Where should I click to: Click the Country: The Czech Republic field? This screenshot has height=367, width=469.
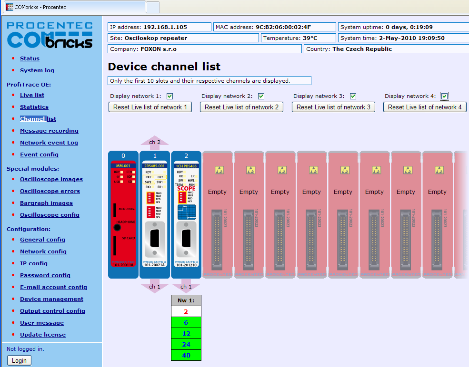click(x=387, y=49)
